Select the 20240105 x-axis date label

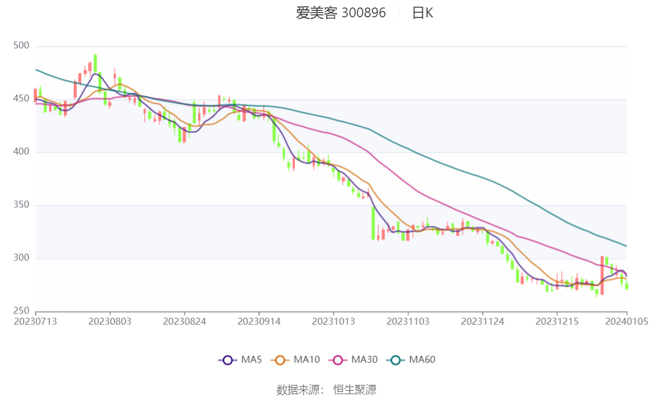point(627,322)
